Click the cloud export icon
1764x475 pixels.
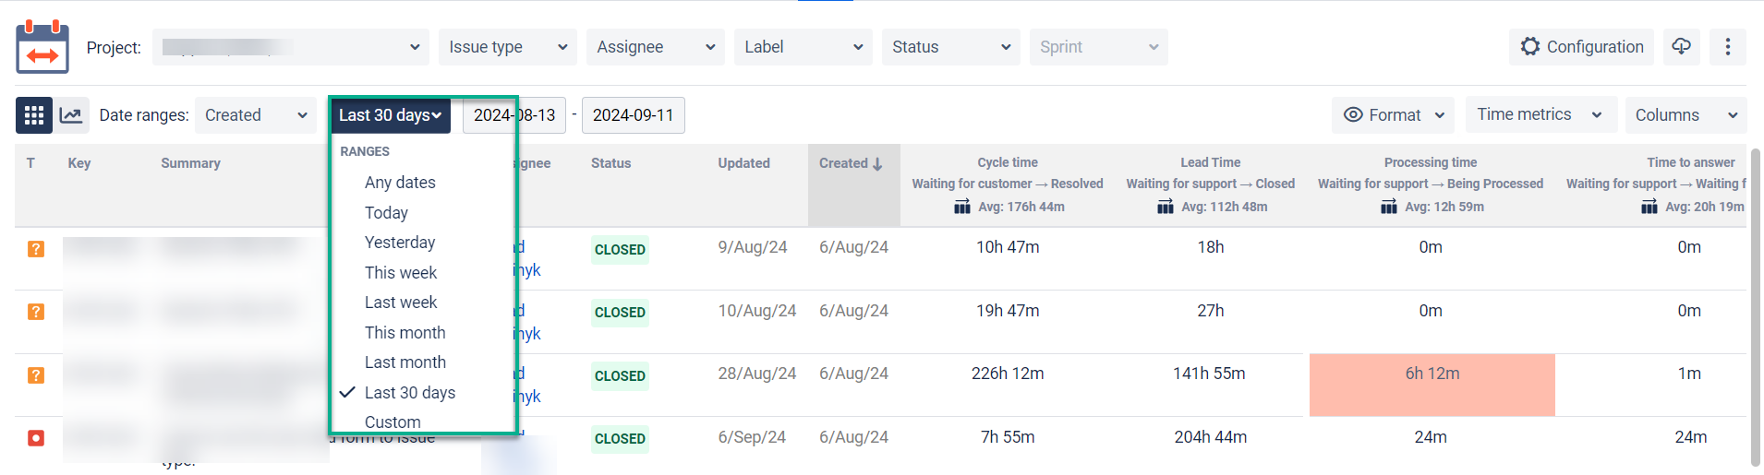1681,47
